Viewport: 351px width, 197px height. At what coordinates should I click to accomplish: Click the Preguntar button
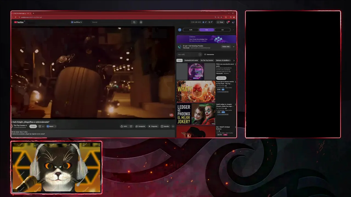153,126
